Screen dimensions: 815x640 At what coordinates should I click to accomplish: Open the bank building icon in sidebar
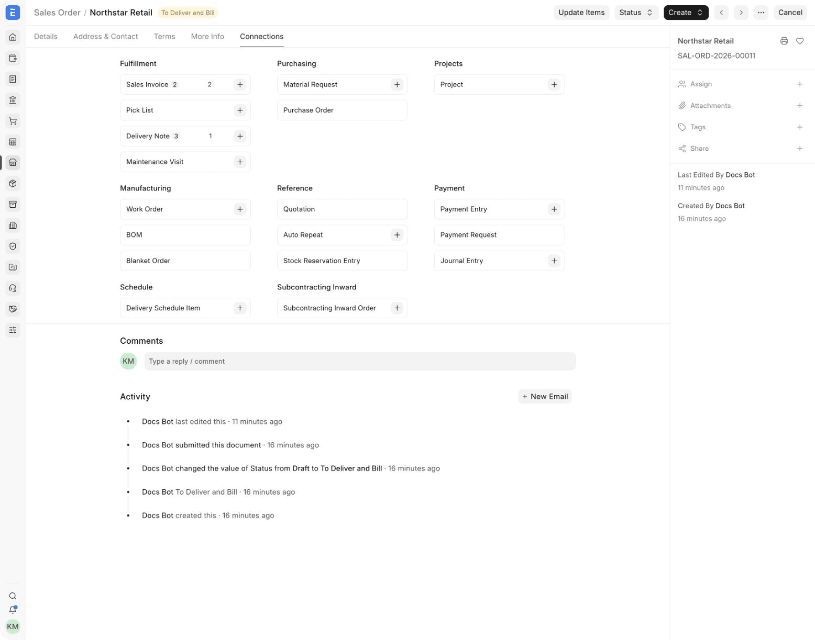[x=13, y=100]
